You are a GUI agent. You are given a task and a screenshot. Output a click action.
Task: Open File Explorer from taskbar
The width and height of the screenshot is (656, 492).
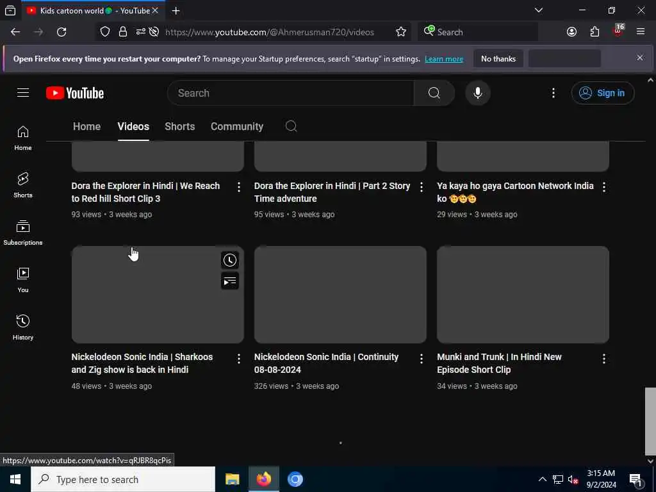[232, 479]
